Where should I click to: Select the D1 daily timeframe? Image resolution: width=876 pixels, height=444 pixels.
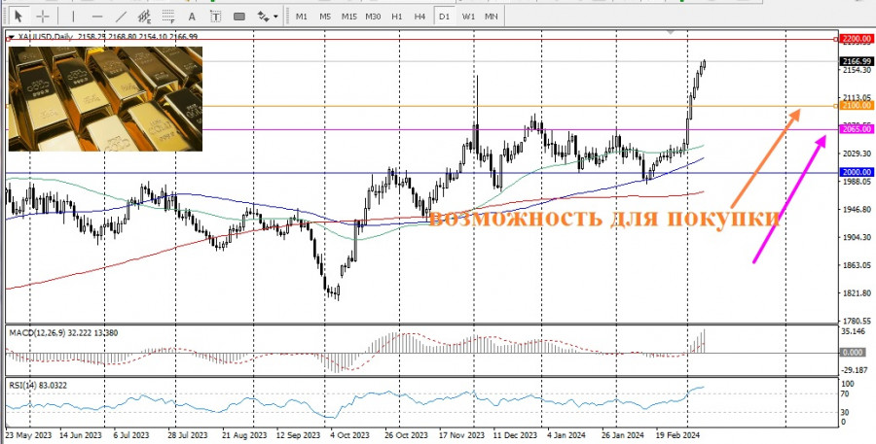point(444,17)
